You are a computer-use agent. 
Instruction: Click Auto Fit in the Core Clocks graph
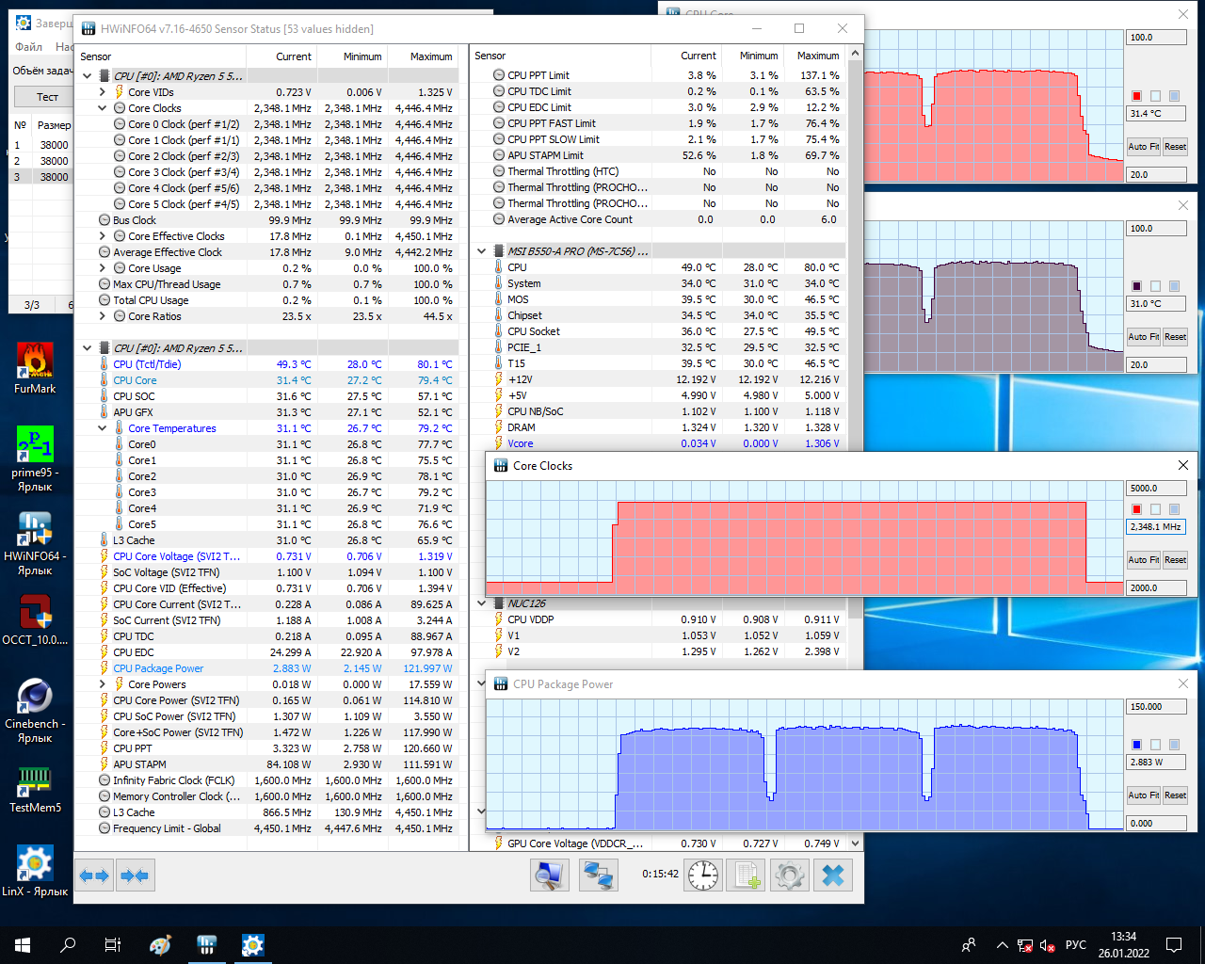[x=1143, y=560]
